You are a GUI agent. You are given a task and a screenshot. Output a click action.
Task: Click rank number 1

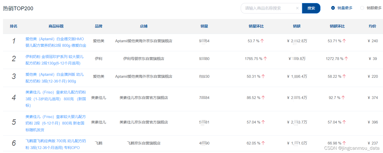(x=14, y=41)
